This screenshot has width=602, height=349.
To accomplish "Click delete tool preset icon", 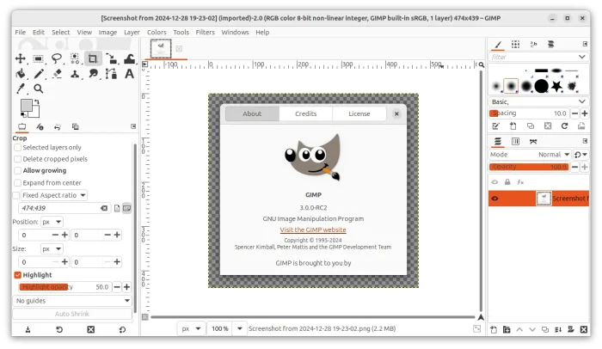I will pyautogui.click(x=90, y=329).
